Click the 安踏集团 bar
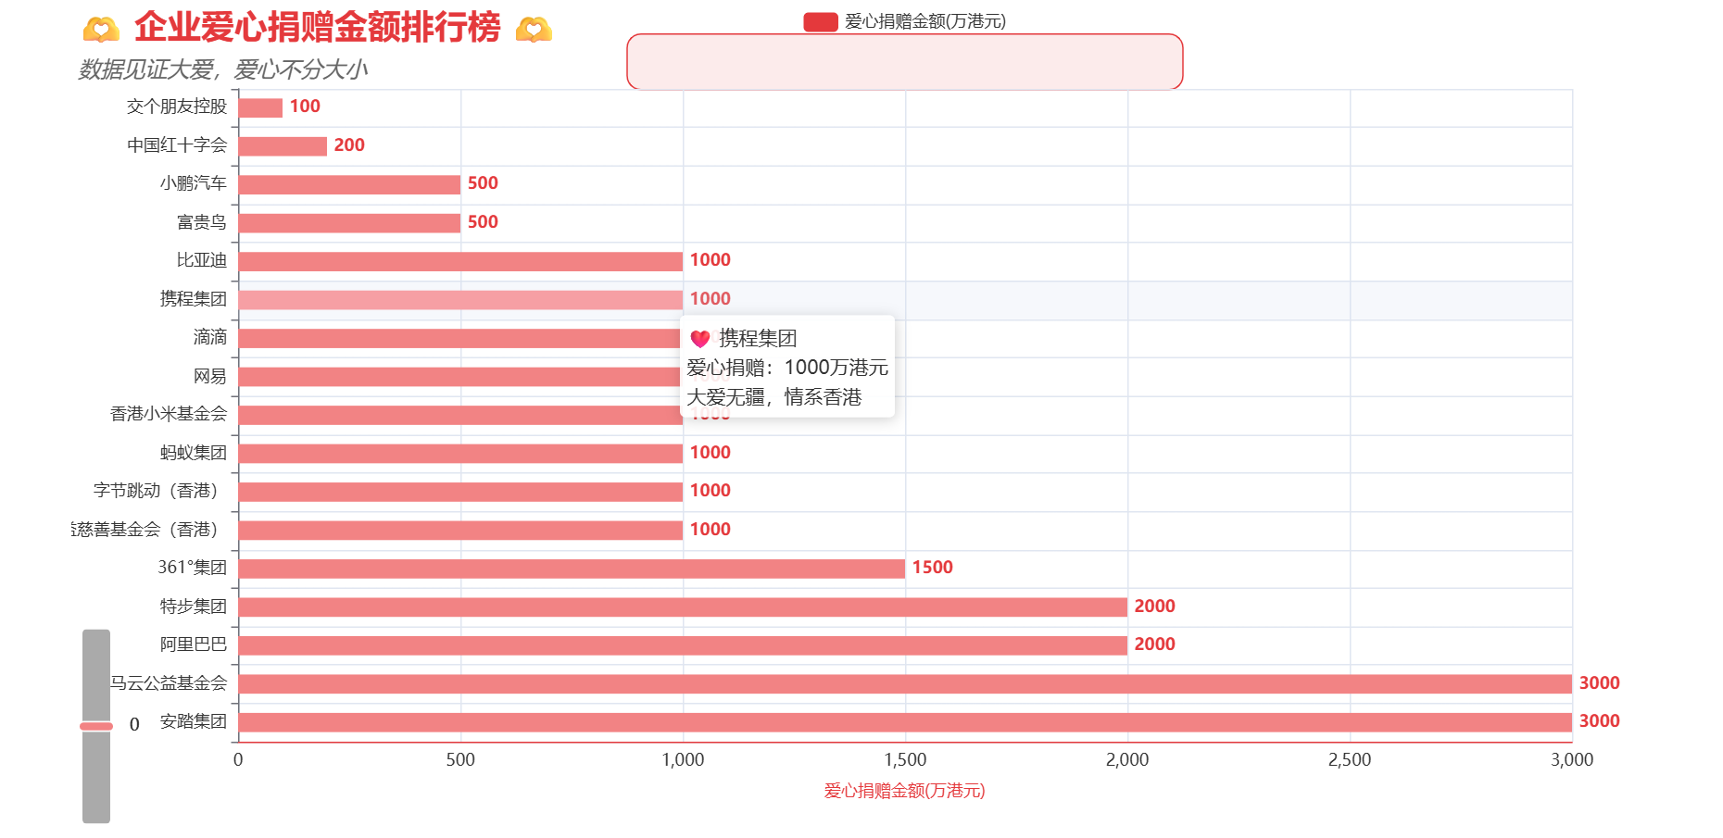 (x=905, y=722)
